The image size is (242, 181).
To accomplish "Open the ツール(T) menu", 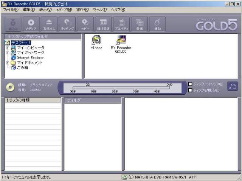I will [100, 9].
